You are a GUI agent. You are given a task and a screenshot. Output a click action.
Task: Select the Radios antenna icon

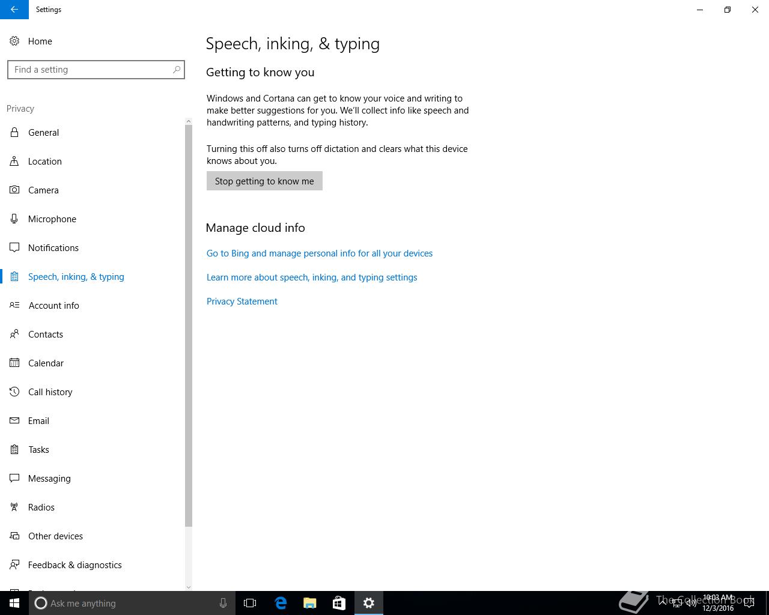[14, 507]
